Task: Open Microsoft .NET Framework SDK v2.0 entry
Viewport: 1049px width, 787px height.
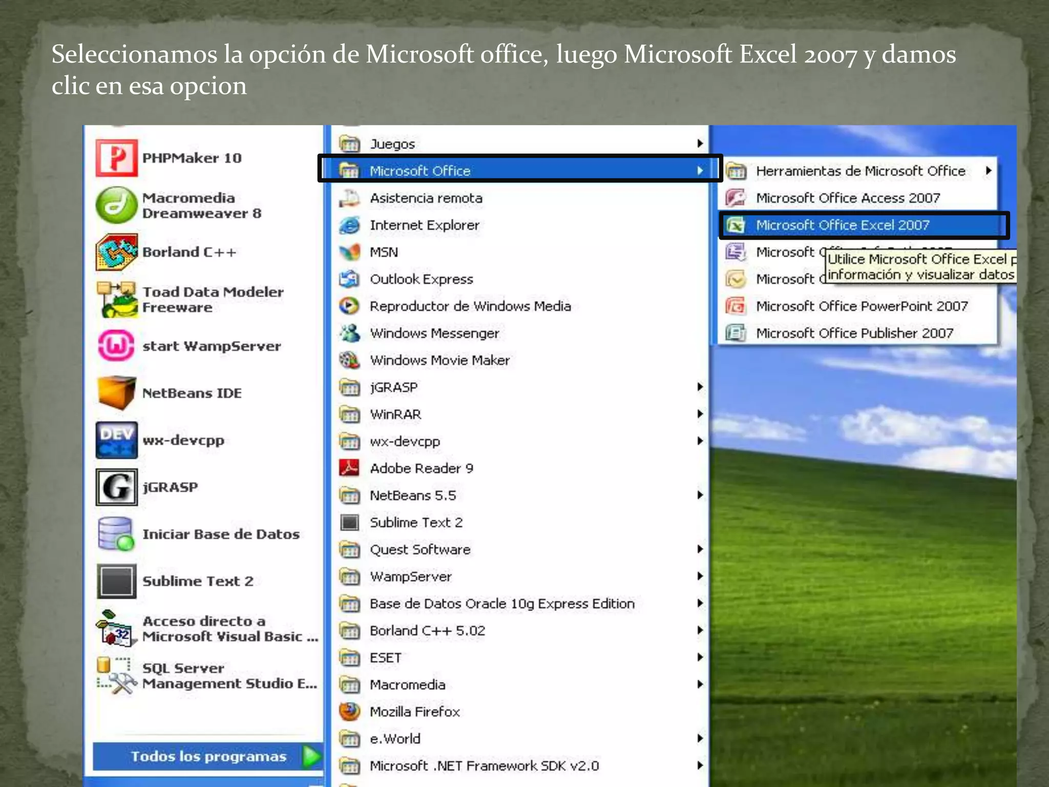Action: [521, 766]
